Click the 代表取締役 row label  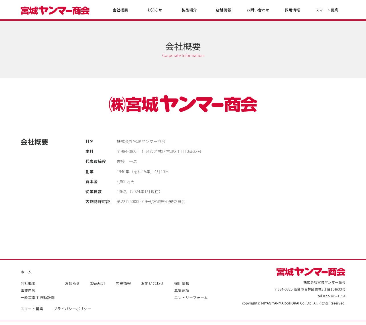95,162
